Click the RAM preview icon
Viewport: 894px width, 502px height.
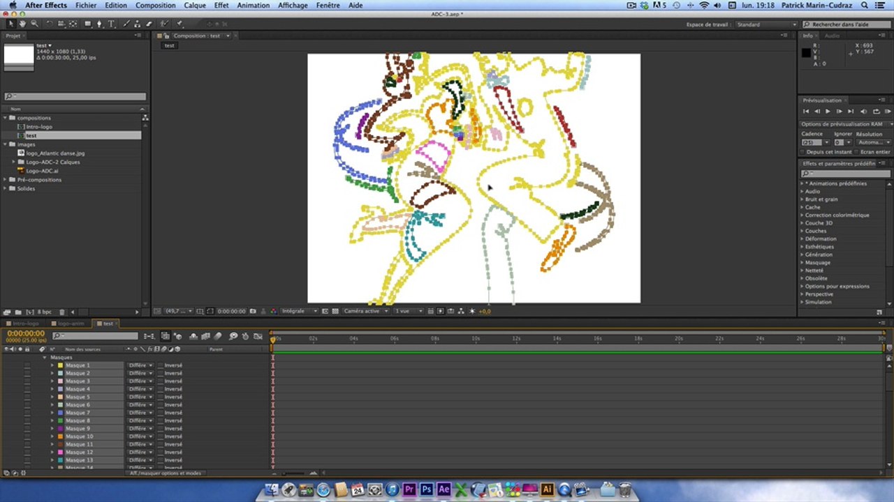click(x=888, y=112)
